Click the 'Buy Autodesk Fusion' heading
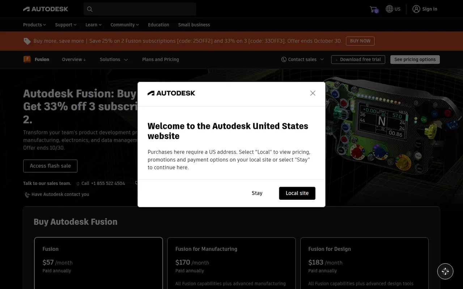This screenshot has width=463, height=289. (76, 222)
